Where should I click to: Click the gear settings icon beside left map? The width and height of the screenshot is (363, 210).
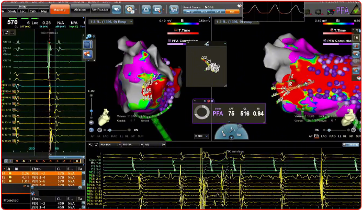[x=88, y=36]
